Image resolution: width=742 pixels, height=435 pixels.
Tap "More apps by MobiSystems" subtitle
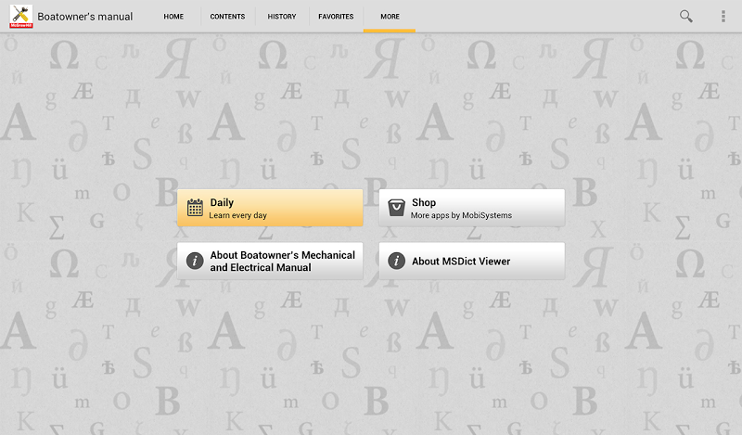(x=461, y=215)
